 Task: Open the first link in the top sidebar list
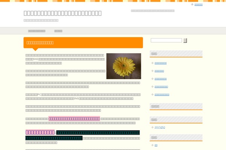pos(160,63)
